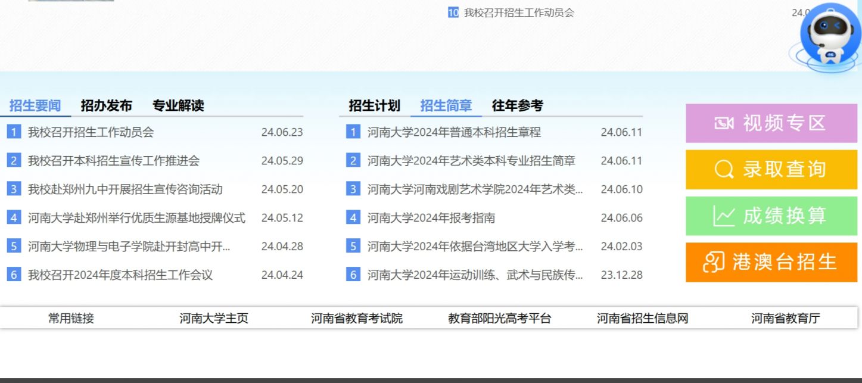Switch to 招生要闻 tab
This screenshot has width=862, height=383.
click(x=35, y=106)
